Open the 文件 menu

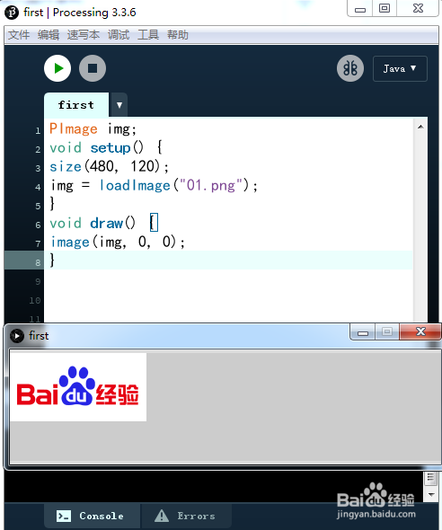pos(19,34)
